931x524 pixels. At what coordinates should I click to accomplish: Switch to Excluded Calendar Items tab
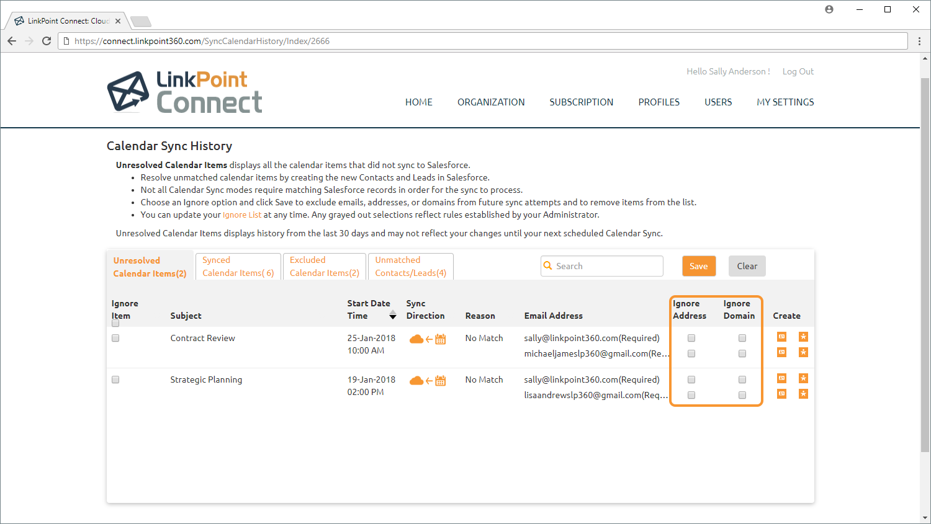point(325,266)
